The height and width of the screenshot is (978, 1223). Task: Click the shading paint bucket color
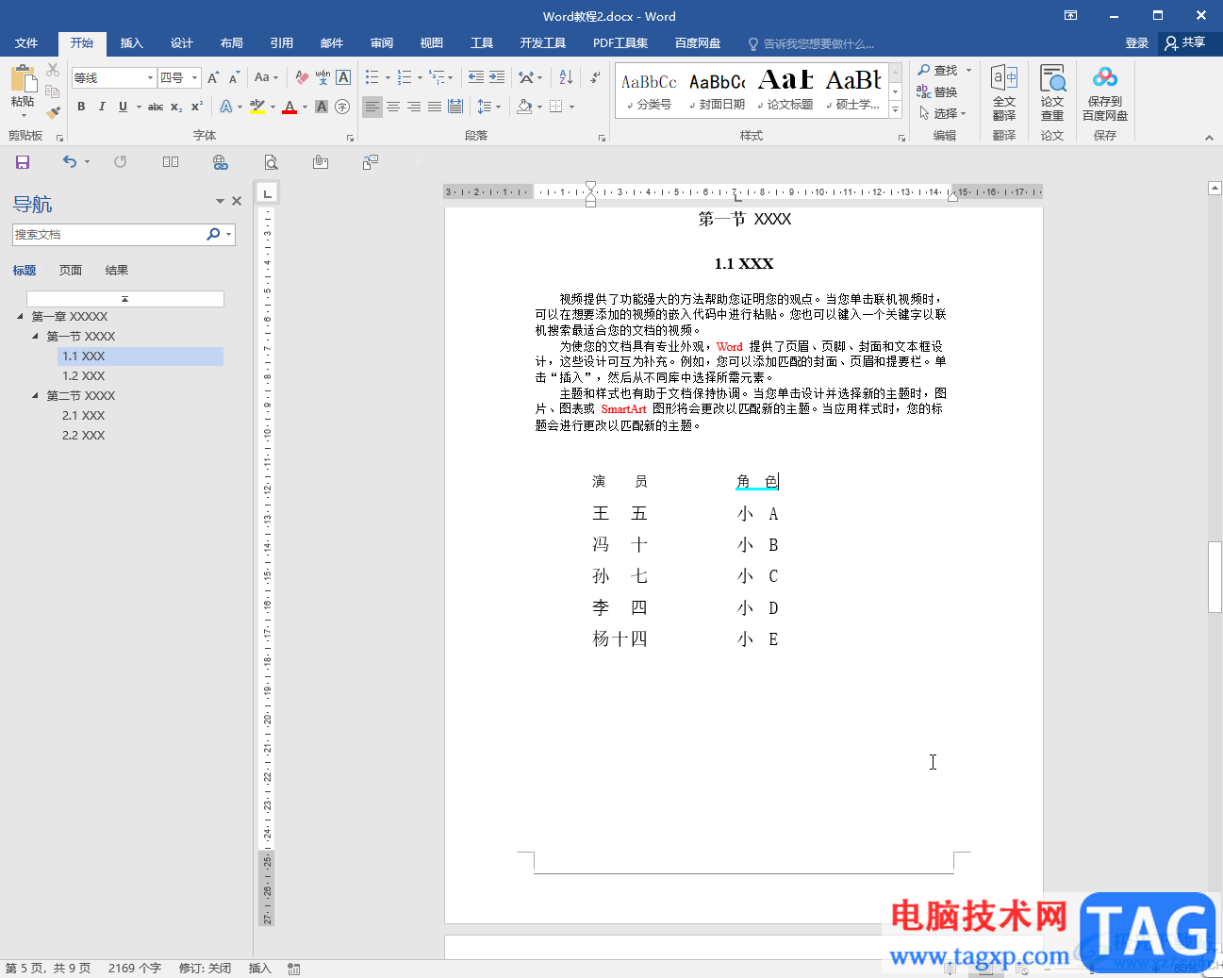pyautogui.click(x=524, y=107)
